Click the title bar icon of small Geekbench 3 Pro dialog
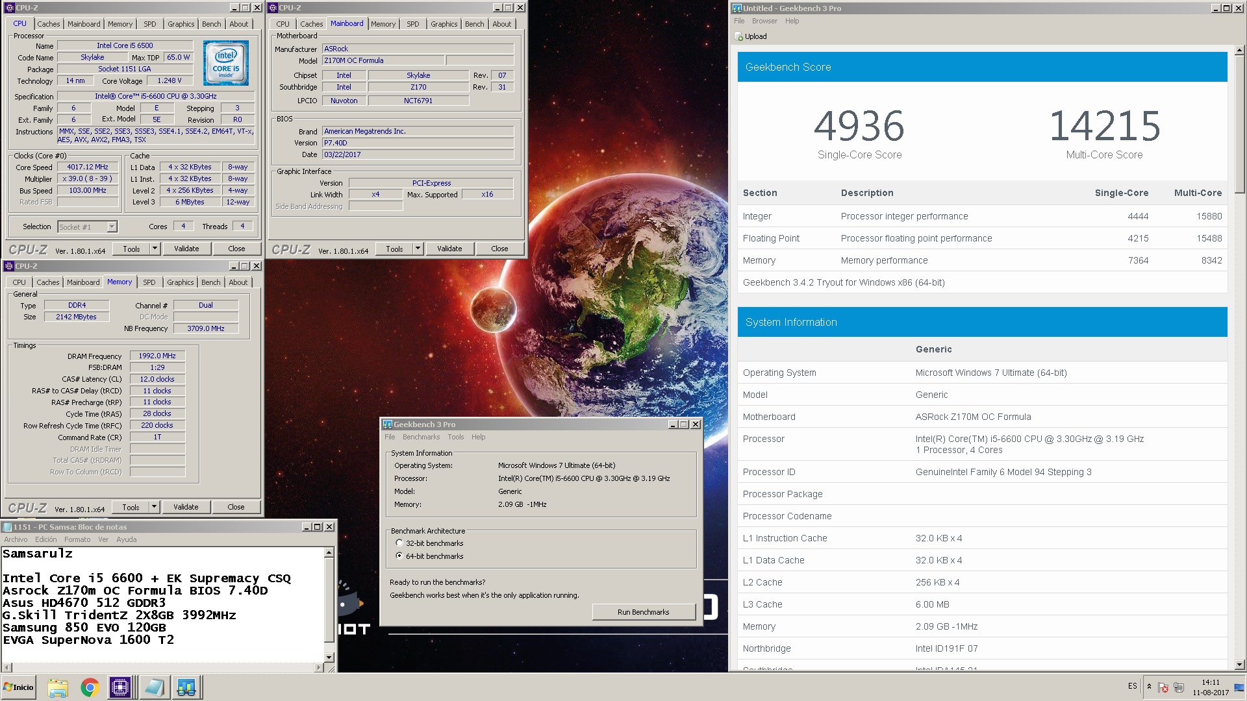The width and height of the screenshot is (1247, 701). [x=388, y=424]
